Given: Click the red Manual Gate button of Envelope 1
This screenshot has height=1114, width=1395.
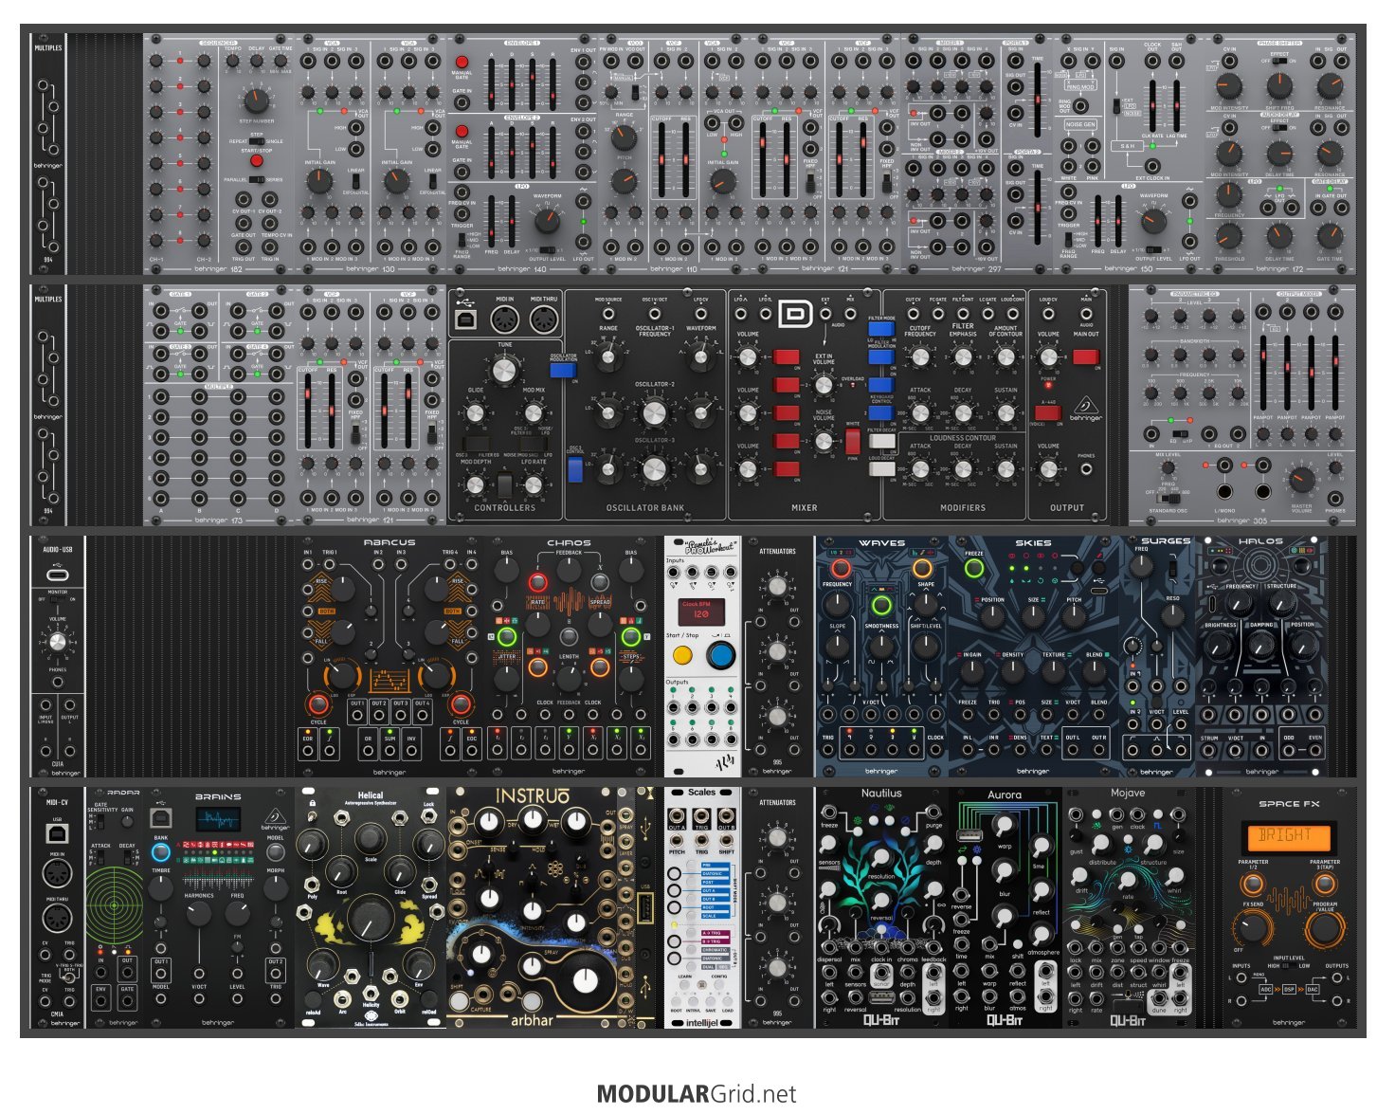Looking at the screenshot, I should (462, 63).
